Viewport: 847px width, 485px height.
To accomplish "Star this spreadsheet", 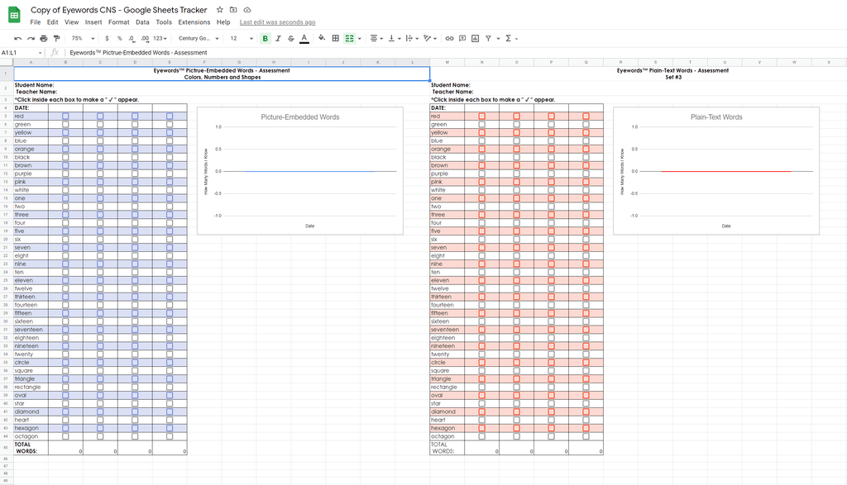I will click(220, 10).
